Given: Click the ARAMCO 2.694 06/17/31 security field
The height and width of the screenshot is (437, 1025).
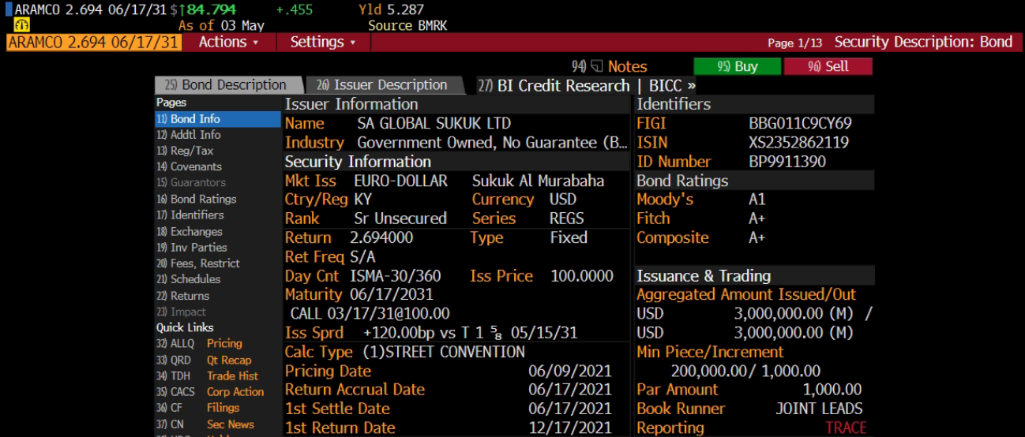Looking at the screenshot, I should pos(94,43).
